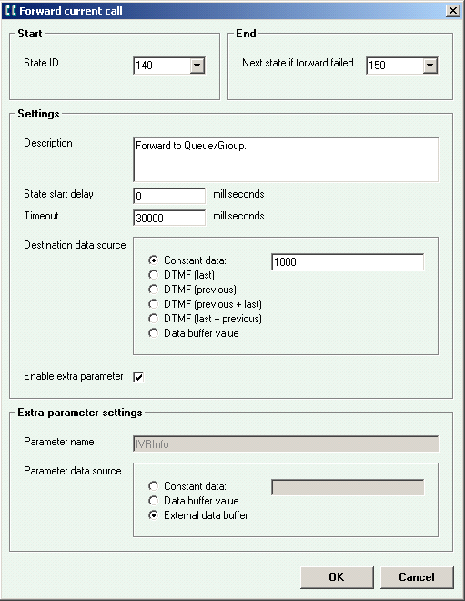Click the OK button

point(337,577)
